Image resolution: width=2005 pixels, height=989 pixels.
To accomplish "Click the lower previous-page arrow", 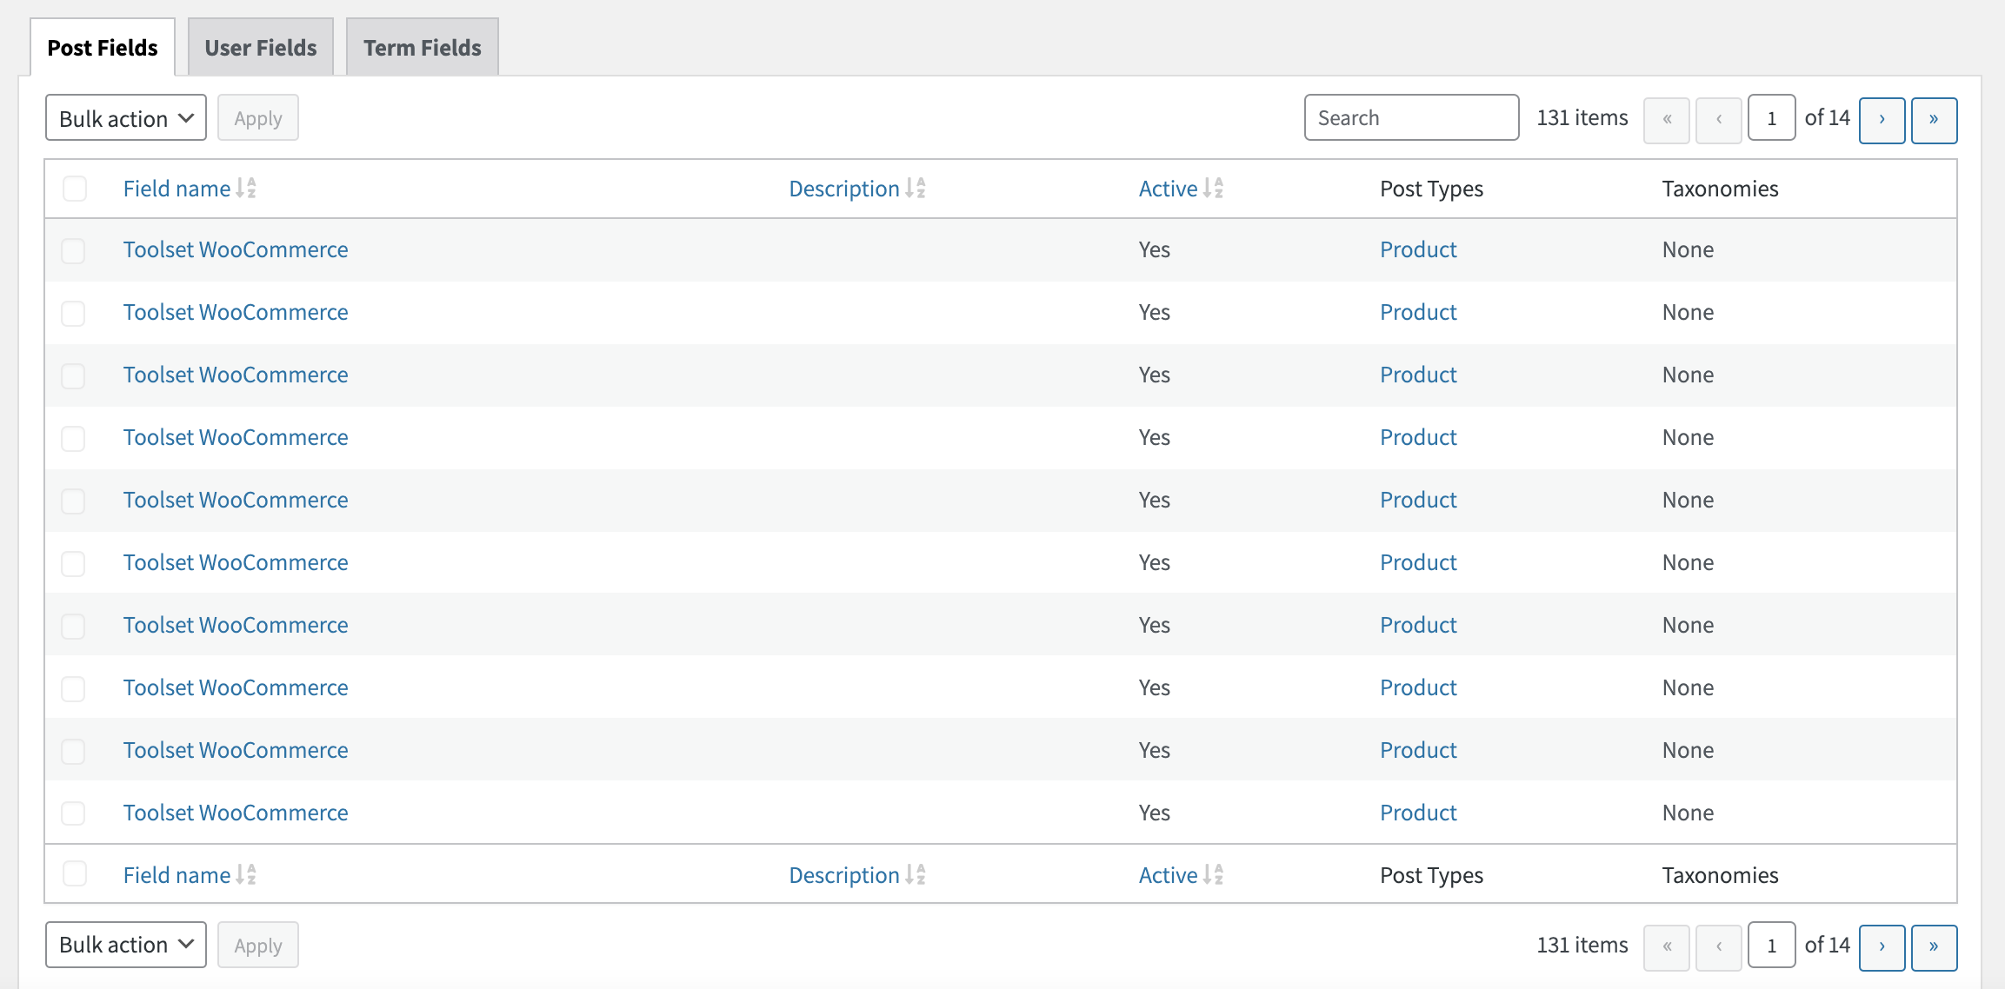I will click(x=1719, y=947).
